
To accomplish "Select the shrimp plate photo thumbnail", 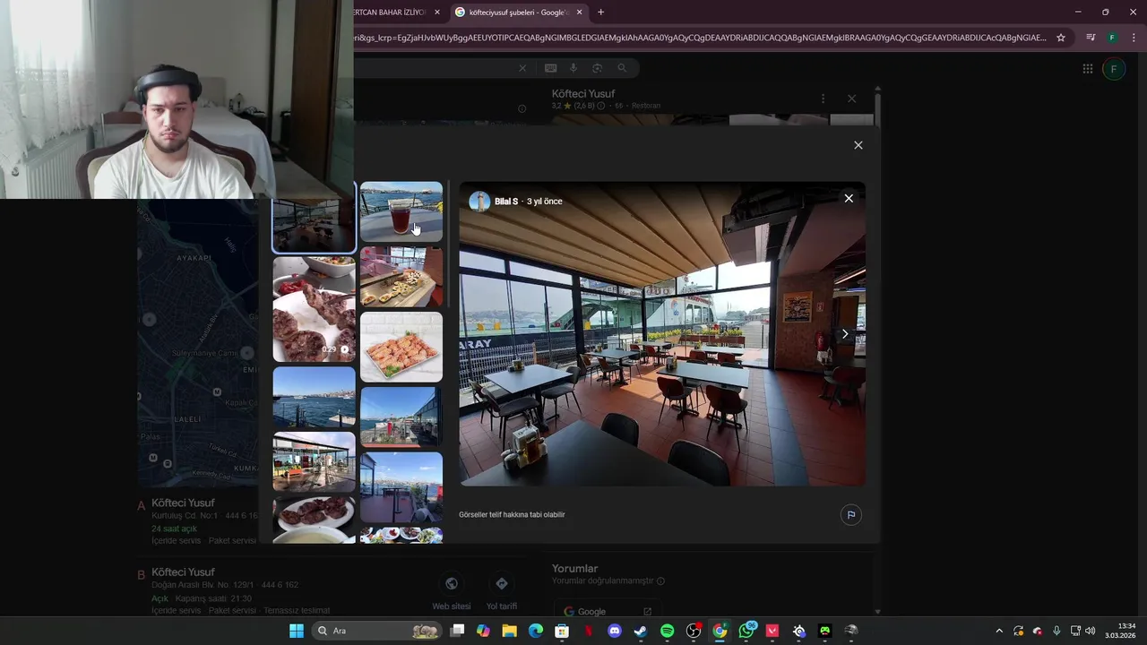I will click(x=401, y=347).
